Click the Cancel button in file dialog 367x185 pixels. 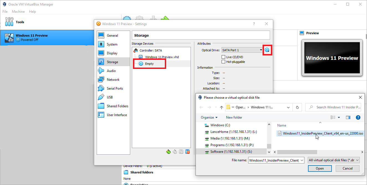point(348,168)
